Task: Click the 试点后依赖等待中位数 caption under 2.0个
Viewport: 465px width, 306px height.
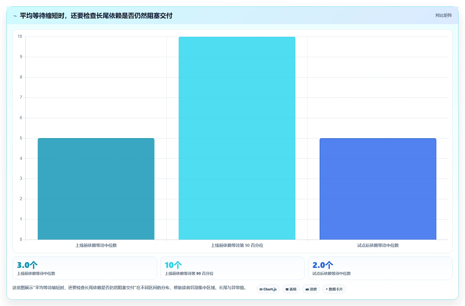Action: coord(331,274)
